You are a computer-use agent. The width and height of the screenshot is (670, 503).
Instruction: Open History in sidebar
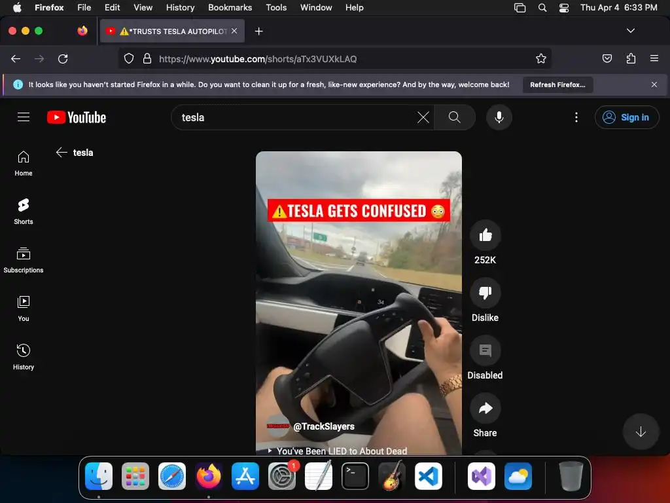pyautogui.click(x=24, y=357)
